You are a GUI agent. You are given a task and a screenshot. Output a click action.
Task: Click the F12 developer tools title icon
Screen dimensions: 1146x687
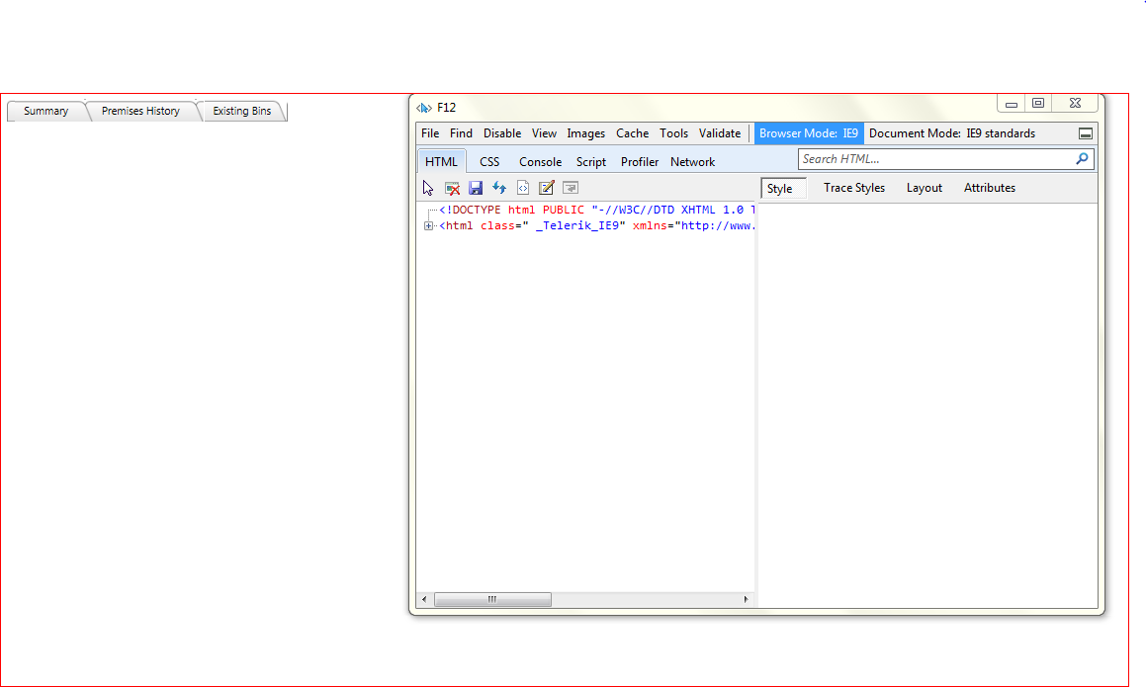tap(424, 108)
